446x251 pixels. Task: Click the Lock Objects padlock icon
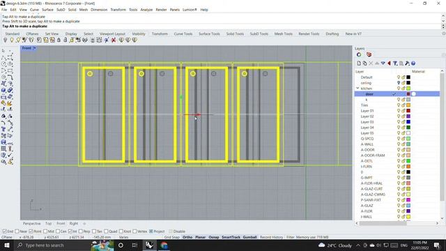(x=59, y=40)
